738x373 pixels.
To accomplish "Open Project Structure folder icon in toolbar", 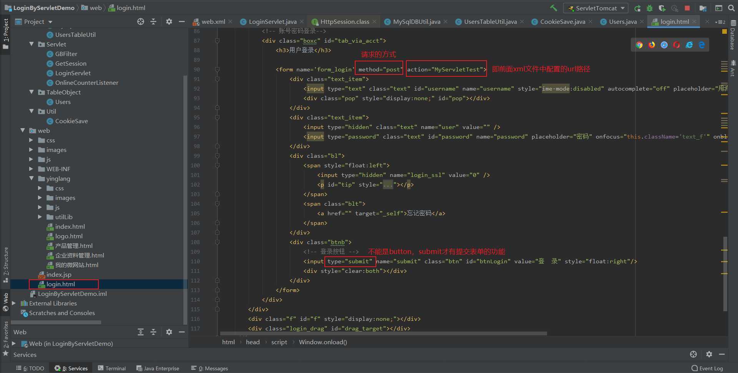I will coord(703,8).
